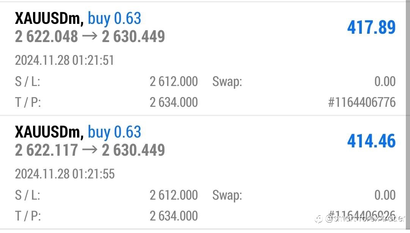The image size is (410, 233).
Task: Tap the 2 622.117 entry price
Action: tap(46, 150)
